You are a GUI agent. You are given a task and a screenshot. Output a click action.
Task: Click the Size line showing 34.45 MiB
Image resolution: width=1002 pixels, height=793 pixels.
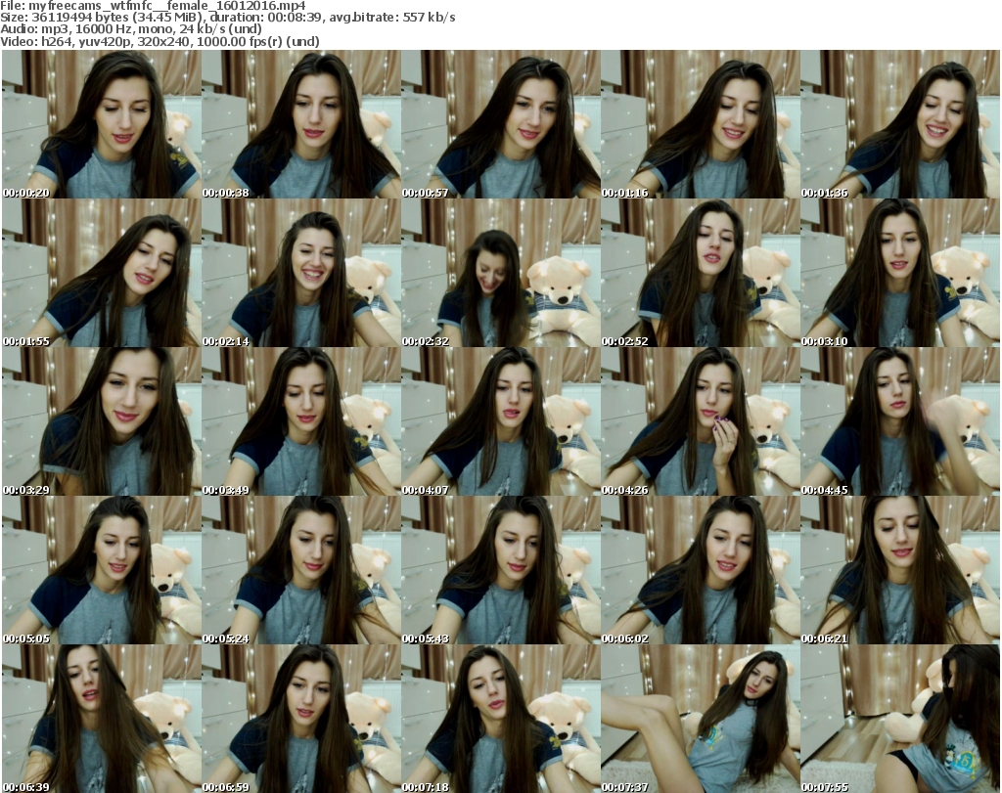tap(228, 18)
